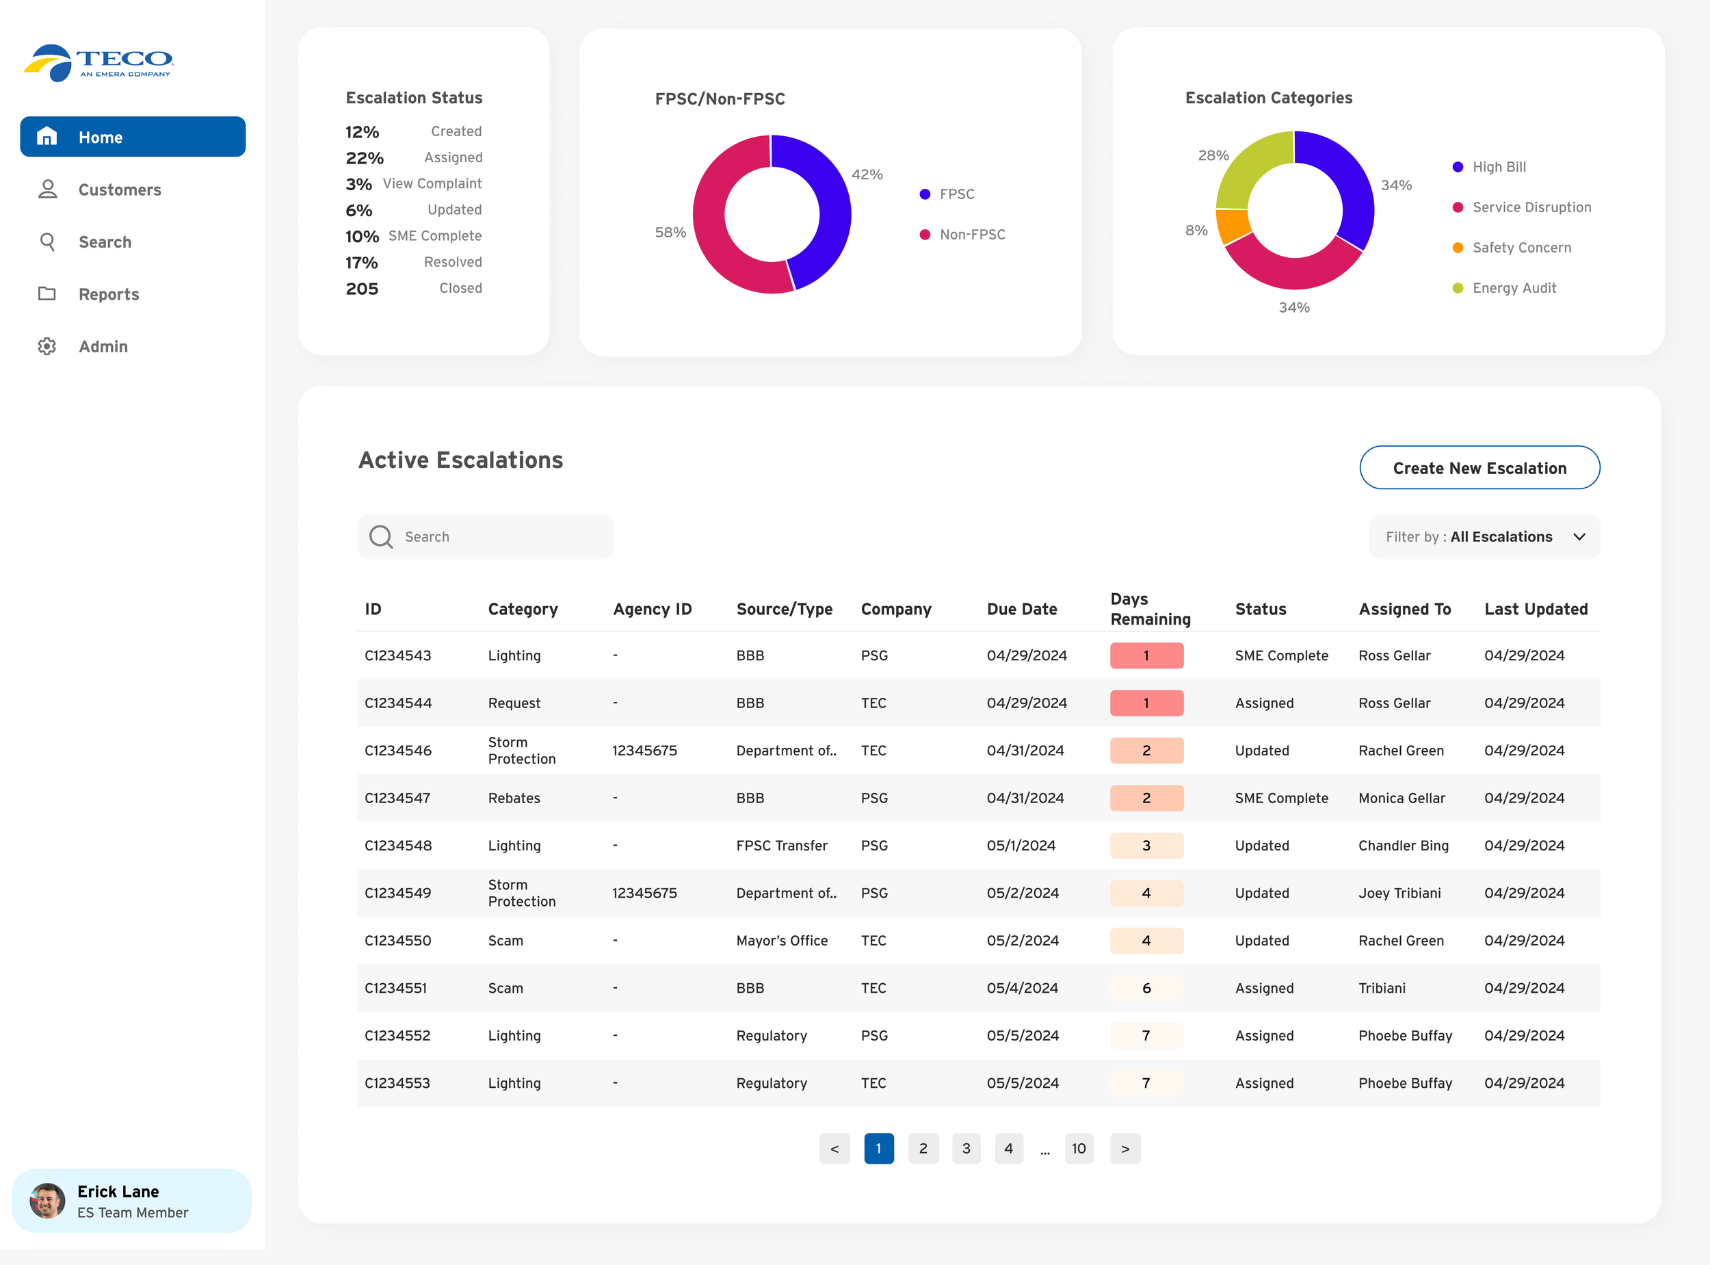This screenshot has height=1265, width=1710.
Task: Click the Home icon in sidebar
Action: click(x=47, y=136)
